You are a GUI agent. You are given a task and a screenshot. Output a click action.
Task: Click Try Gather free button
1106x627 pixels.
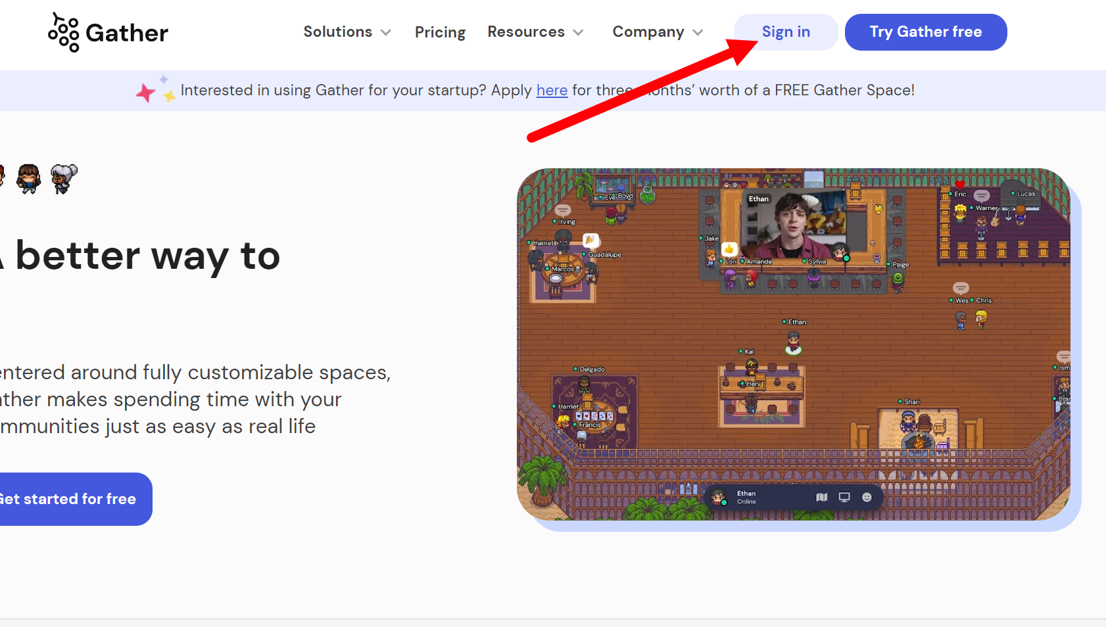click(x=926, y=32)
